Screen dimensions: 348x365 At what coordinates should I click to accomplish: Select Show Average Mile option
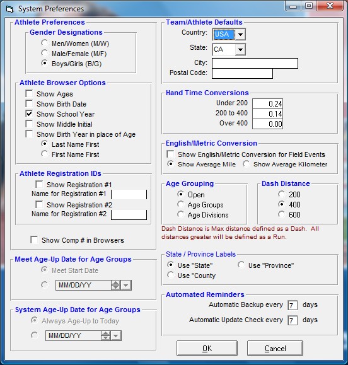pos(170,164)
